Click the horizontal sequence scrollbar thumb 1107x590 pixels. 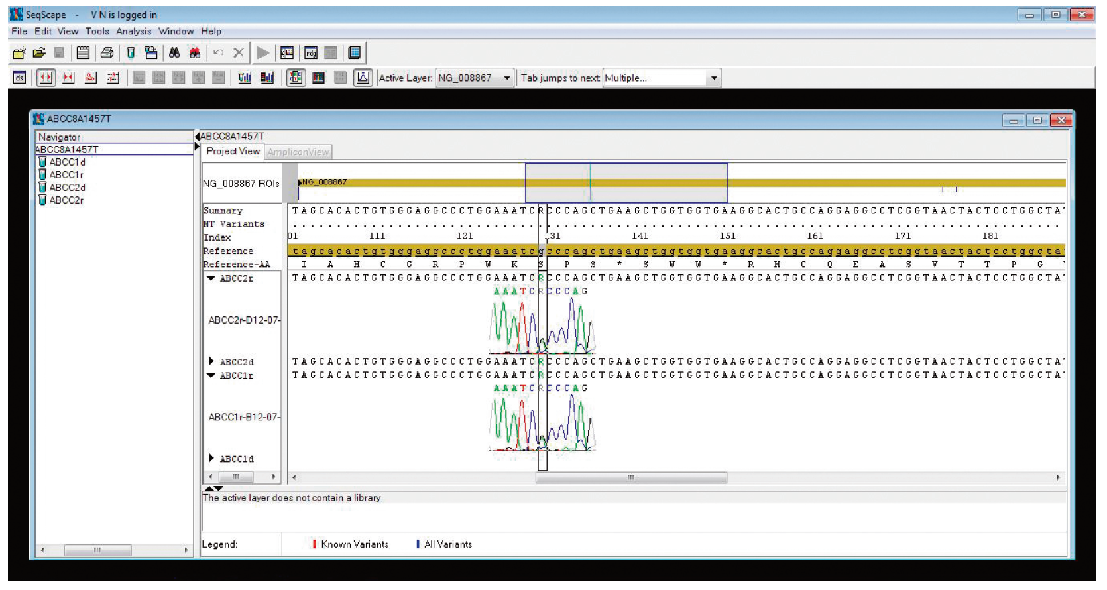(630, 477)
